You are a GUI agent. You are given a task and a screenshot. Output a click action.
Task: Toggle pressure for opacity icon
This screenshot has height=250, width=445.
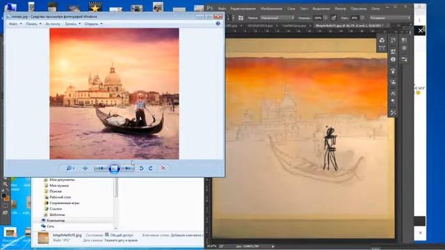click(334, 18)
